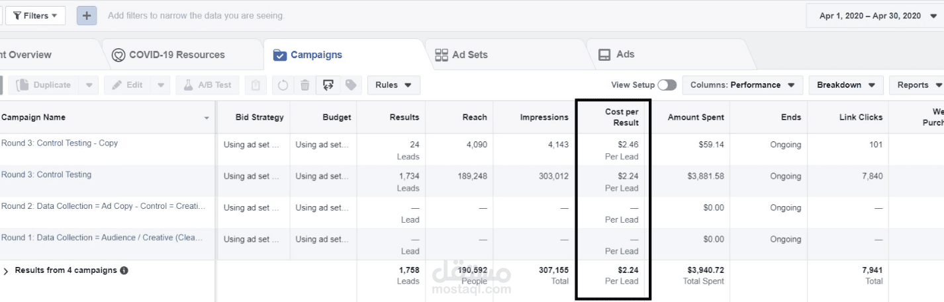Expand Results from 4 campaigns row
This screenshot has width=944, height=302.
7,271
